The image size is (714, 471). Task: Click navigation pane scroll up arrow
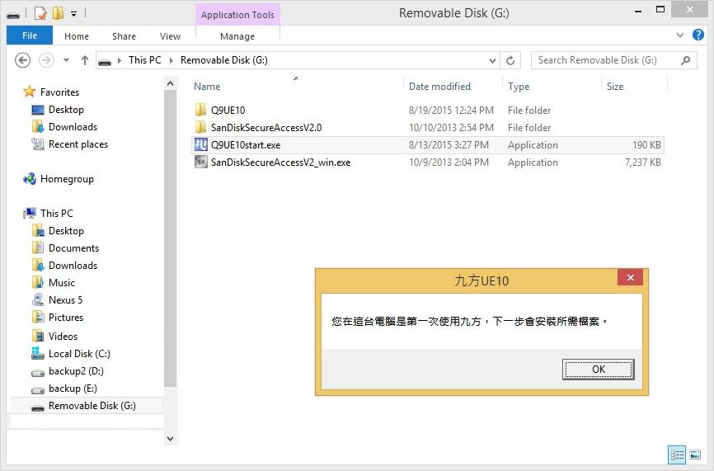tap(170, 83)
